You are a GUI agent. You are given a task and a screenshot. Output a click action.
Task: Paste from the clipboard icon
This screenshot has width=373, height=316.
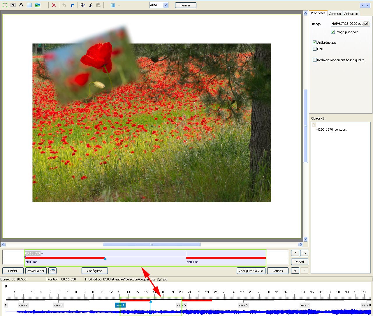(x=98, y=5)
